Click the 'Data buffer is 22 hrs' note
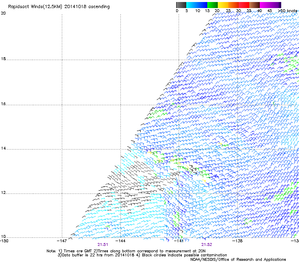299x262 pixels. tap(142, 255)
